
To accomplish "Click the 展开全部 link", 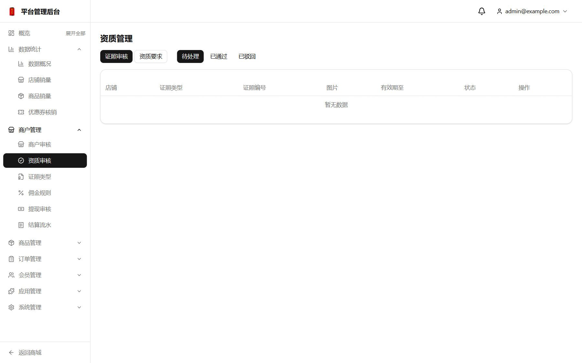I will (x=76, y=33).
